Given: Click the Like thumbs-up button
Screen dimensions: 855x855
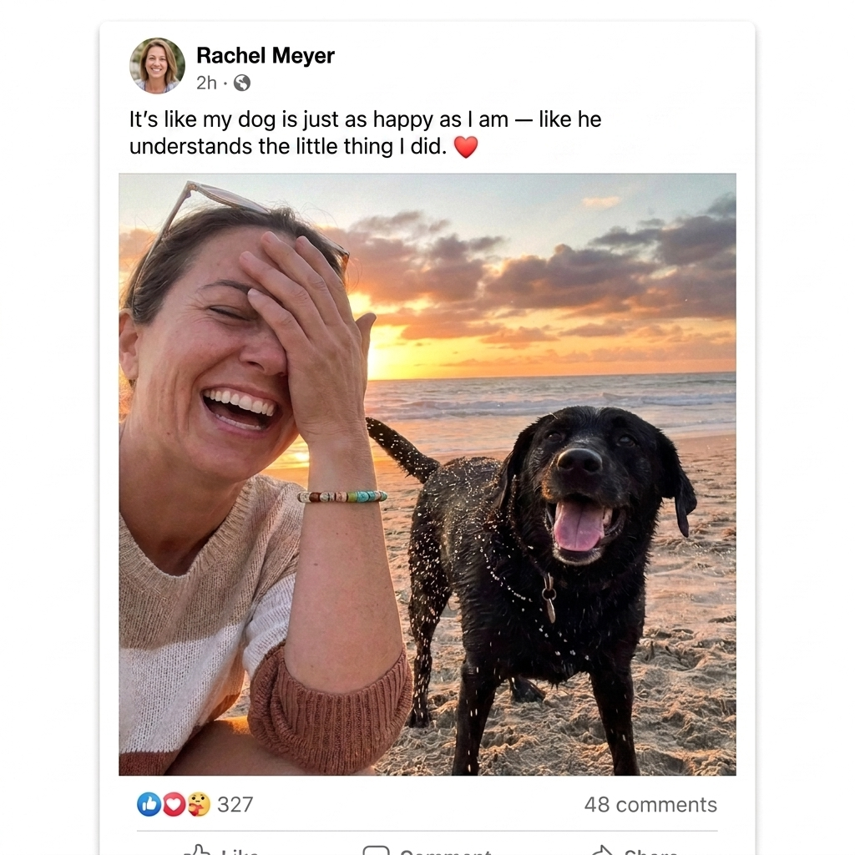Looking at the screenshot, I should (x=220, y=849).
